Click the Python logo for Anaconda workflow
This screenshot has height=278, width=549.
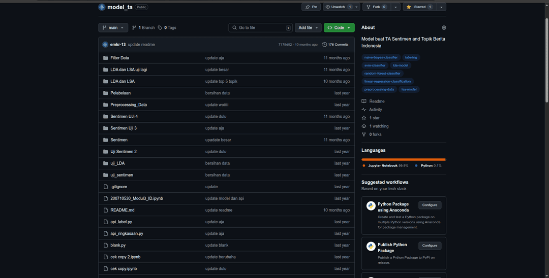pos(371,206)
